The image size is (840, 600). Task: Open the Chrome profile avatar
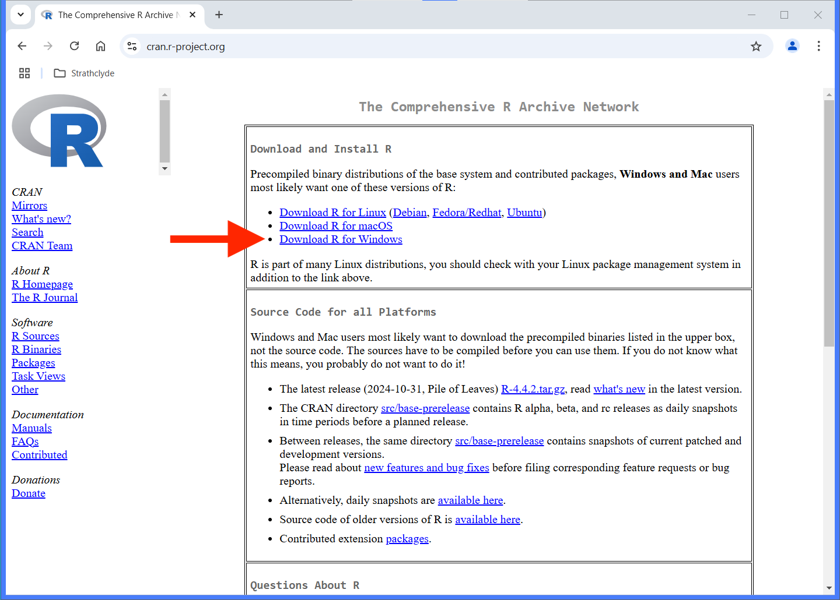point(792,46)
